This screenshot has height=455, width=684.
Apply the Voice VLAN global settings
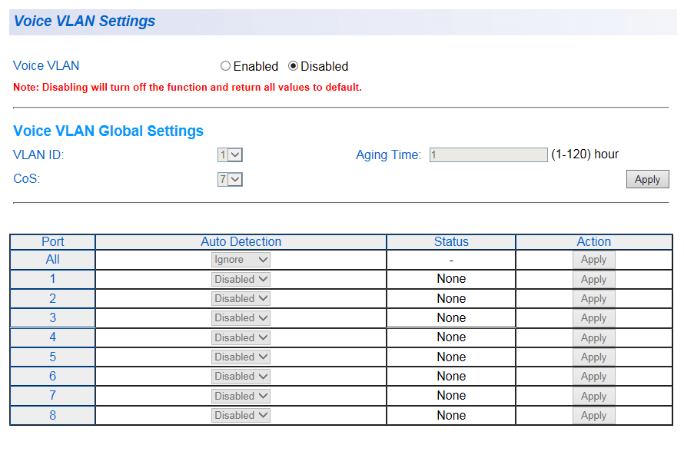coord(647,179)
